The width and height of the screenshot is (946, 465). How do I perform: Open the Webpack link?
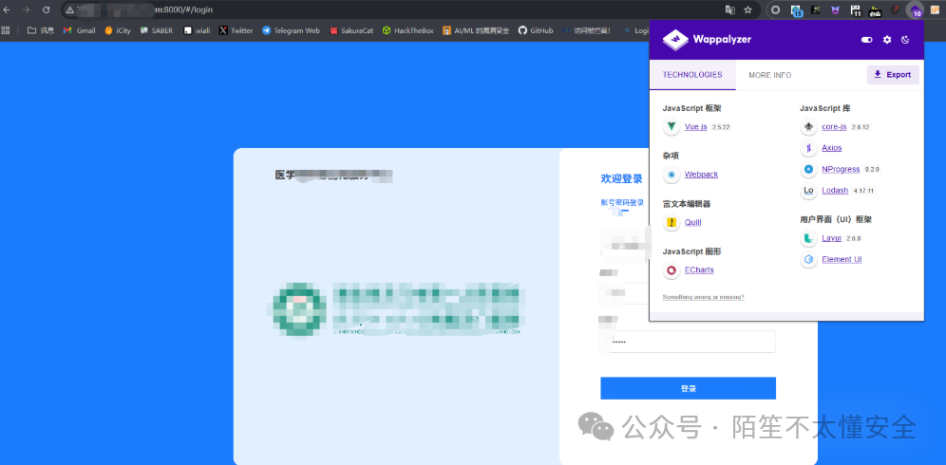[x=701, y=175]
